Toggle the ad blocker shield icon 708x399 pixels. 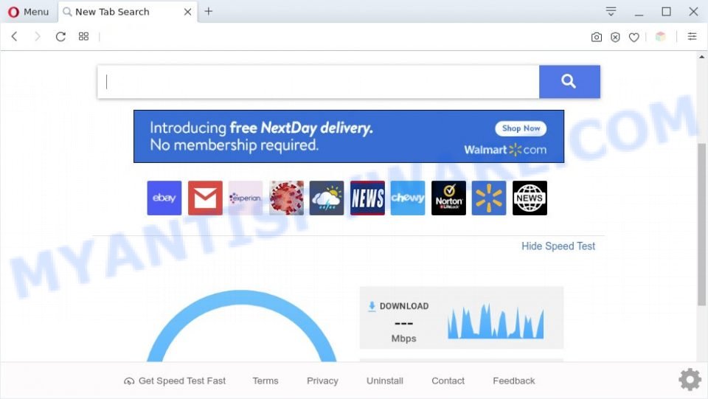[615, 37]
